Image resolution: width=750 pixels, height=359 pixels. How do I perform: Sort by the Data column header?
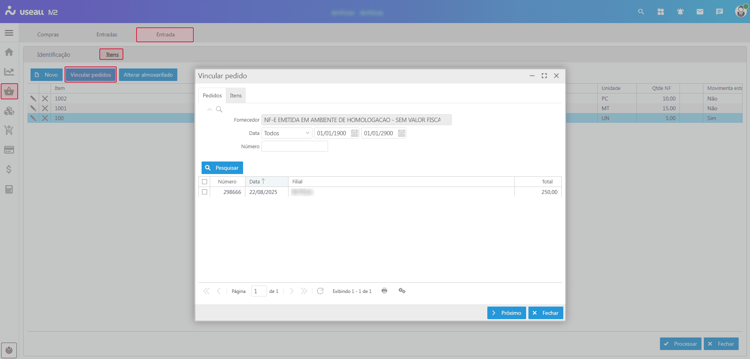255,181
